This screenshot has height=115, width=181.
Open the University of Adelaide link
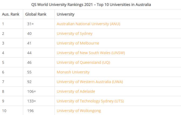pos(76,91)
